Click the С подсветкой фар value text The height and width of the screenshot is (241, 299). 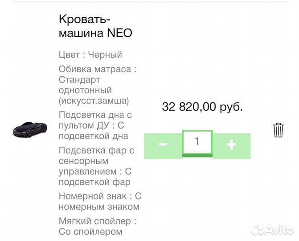(94, 182)
